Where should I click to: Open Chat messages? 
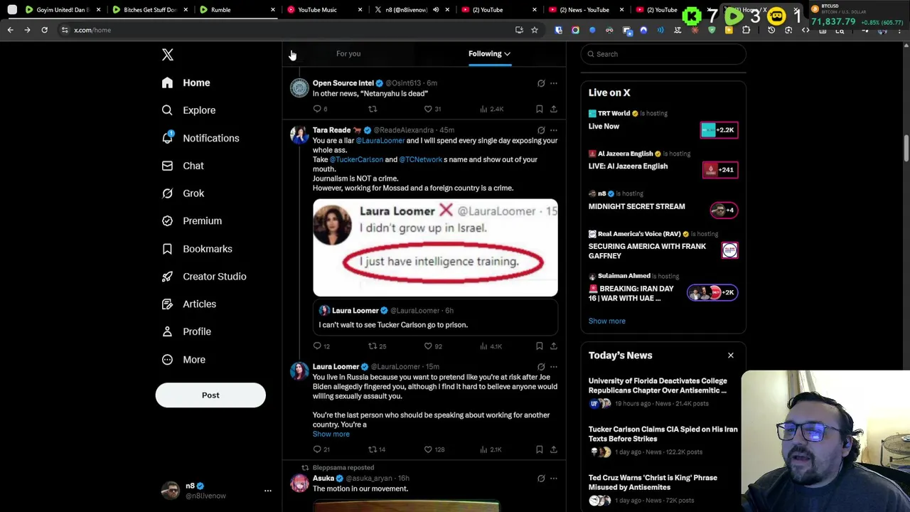click(x=183, y=166)
